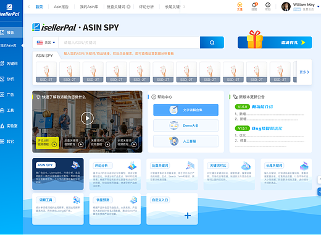Close the 反查关键词 tab

[128, 7]
